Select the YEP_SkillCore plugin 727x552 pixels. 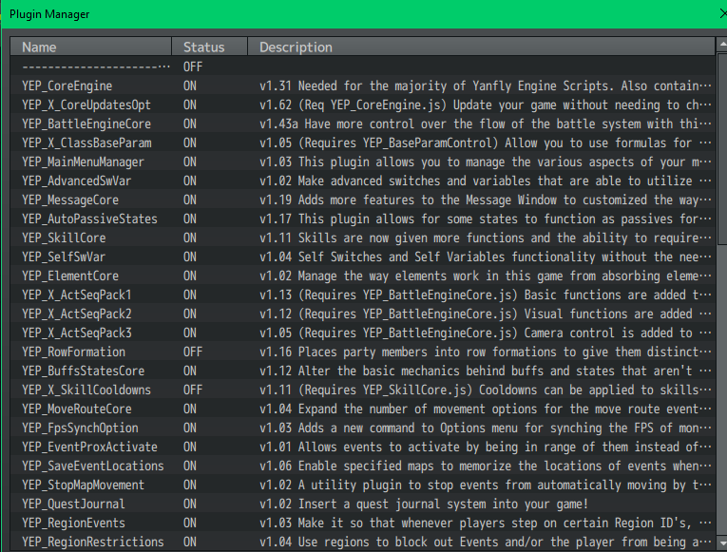click(x=363, y=238)
